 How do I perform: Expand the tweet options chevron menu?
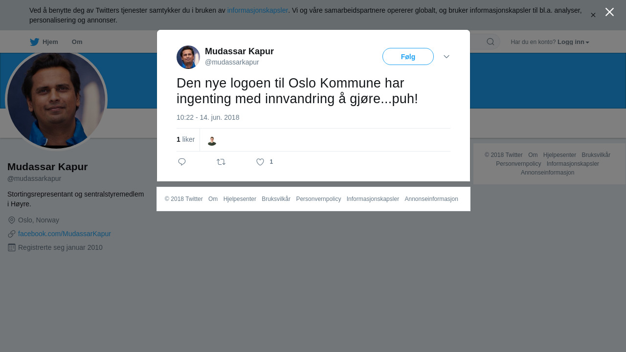point(447,57)
